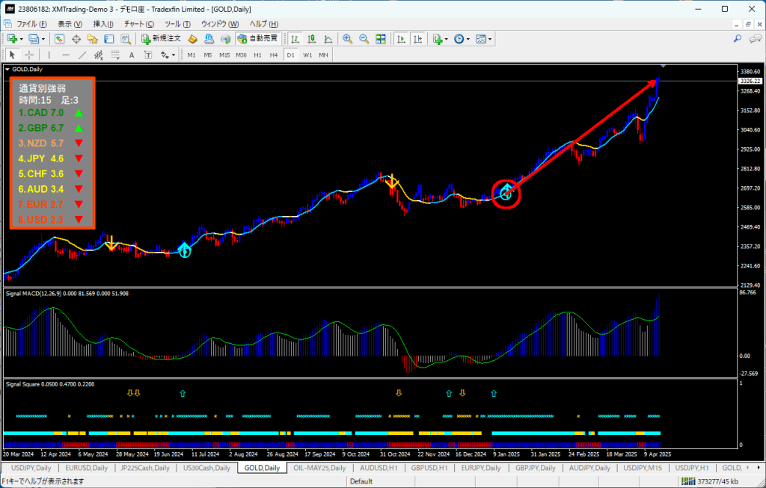The image size is (766, 488).
Task: Select the W1 timeframe
Action: coord(307,55)
